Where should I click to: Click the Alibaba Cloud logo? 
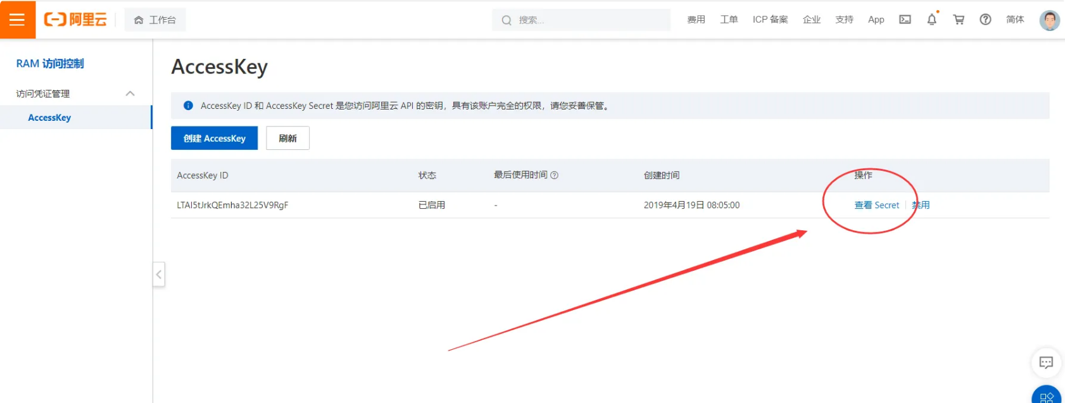(75, 20)
